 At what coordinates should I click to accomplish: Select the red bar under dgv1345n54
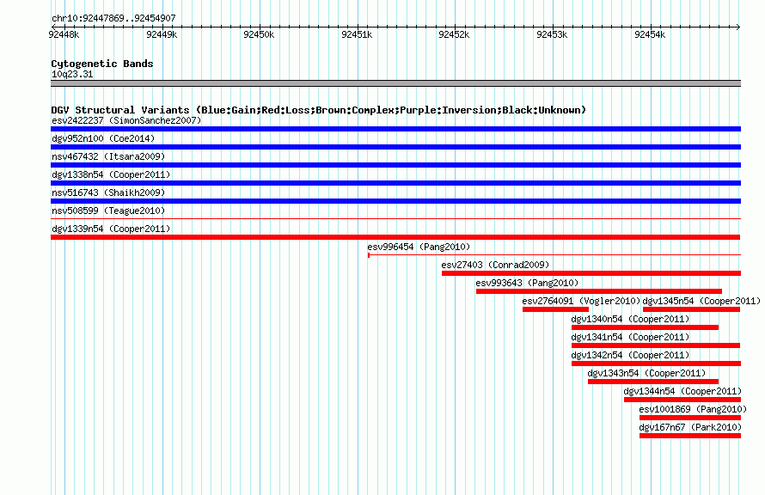692,309
